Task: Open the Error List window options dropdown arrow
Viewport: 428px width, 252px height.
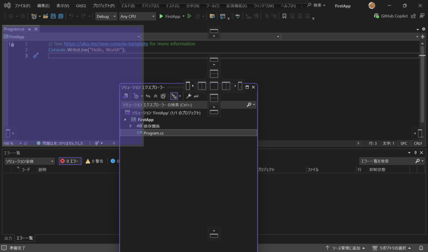Action: [409, 152]
